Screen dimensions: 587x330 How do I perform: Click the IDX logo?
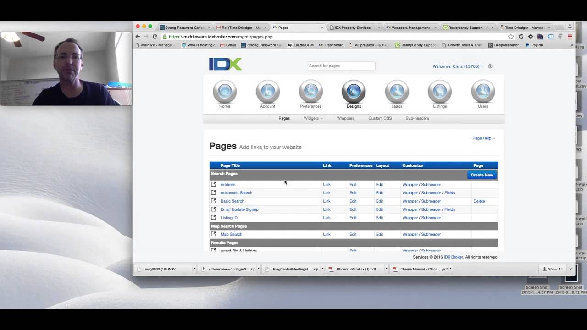click(x=226, y=64)
